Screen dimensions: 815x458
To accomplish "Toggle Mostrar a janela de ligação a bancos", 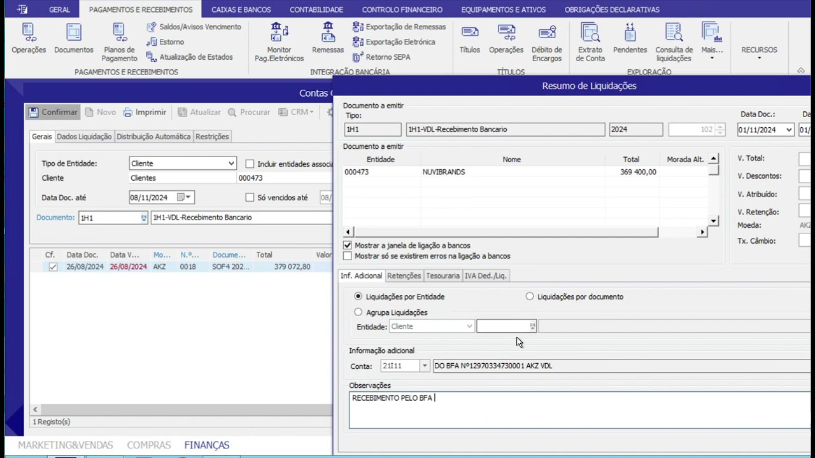I will pos(347,245).
